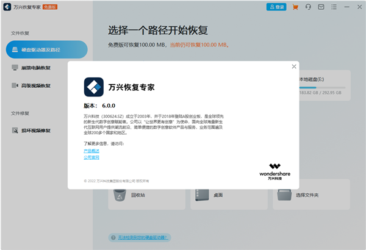Select the 本地磁盘(E:) drive card
The width and height of the screenshot is (366, 250).
[x=325, y=85]
